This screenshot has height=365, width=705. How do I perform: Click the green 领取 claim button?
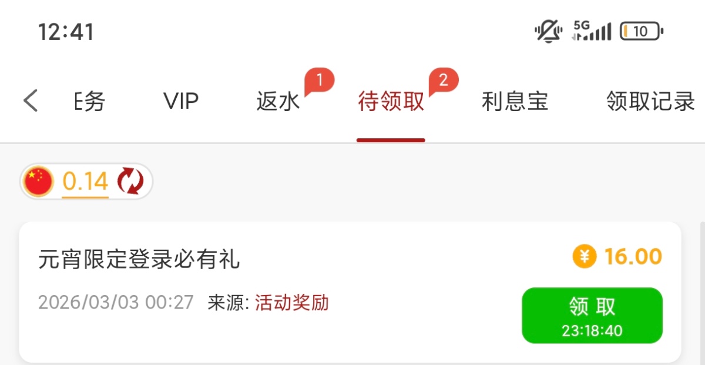[592, 315]
